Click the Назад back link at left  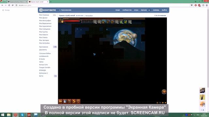coord(6,10)
